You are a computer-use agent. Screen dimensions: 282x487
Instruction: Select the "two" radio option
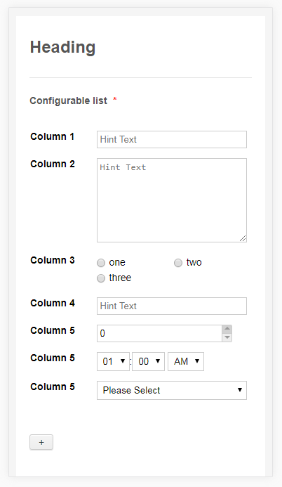click(178, 263)
